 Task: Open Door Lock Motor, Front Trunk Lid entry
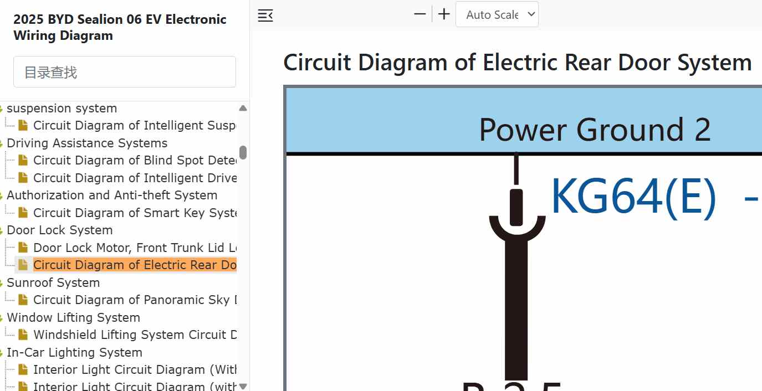point(135,248)
